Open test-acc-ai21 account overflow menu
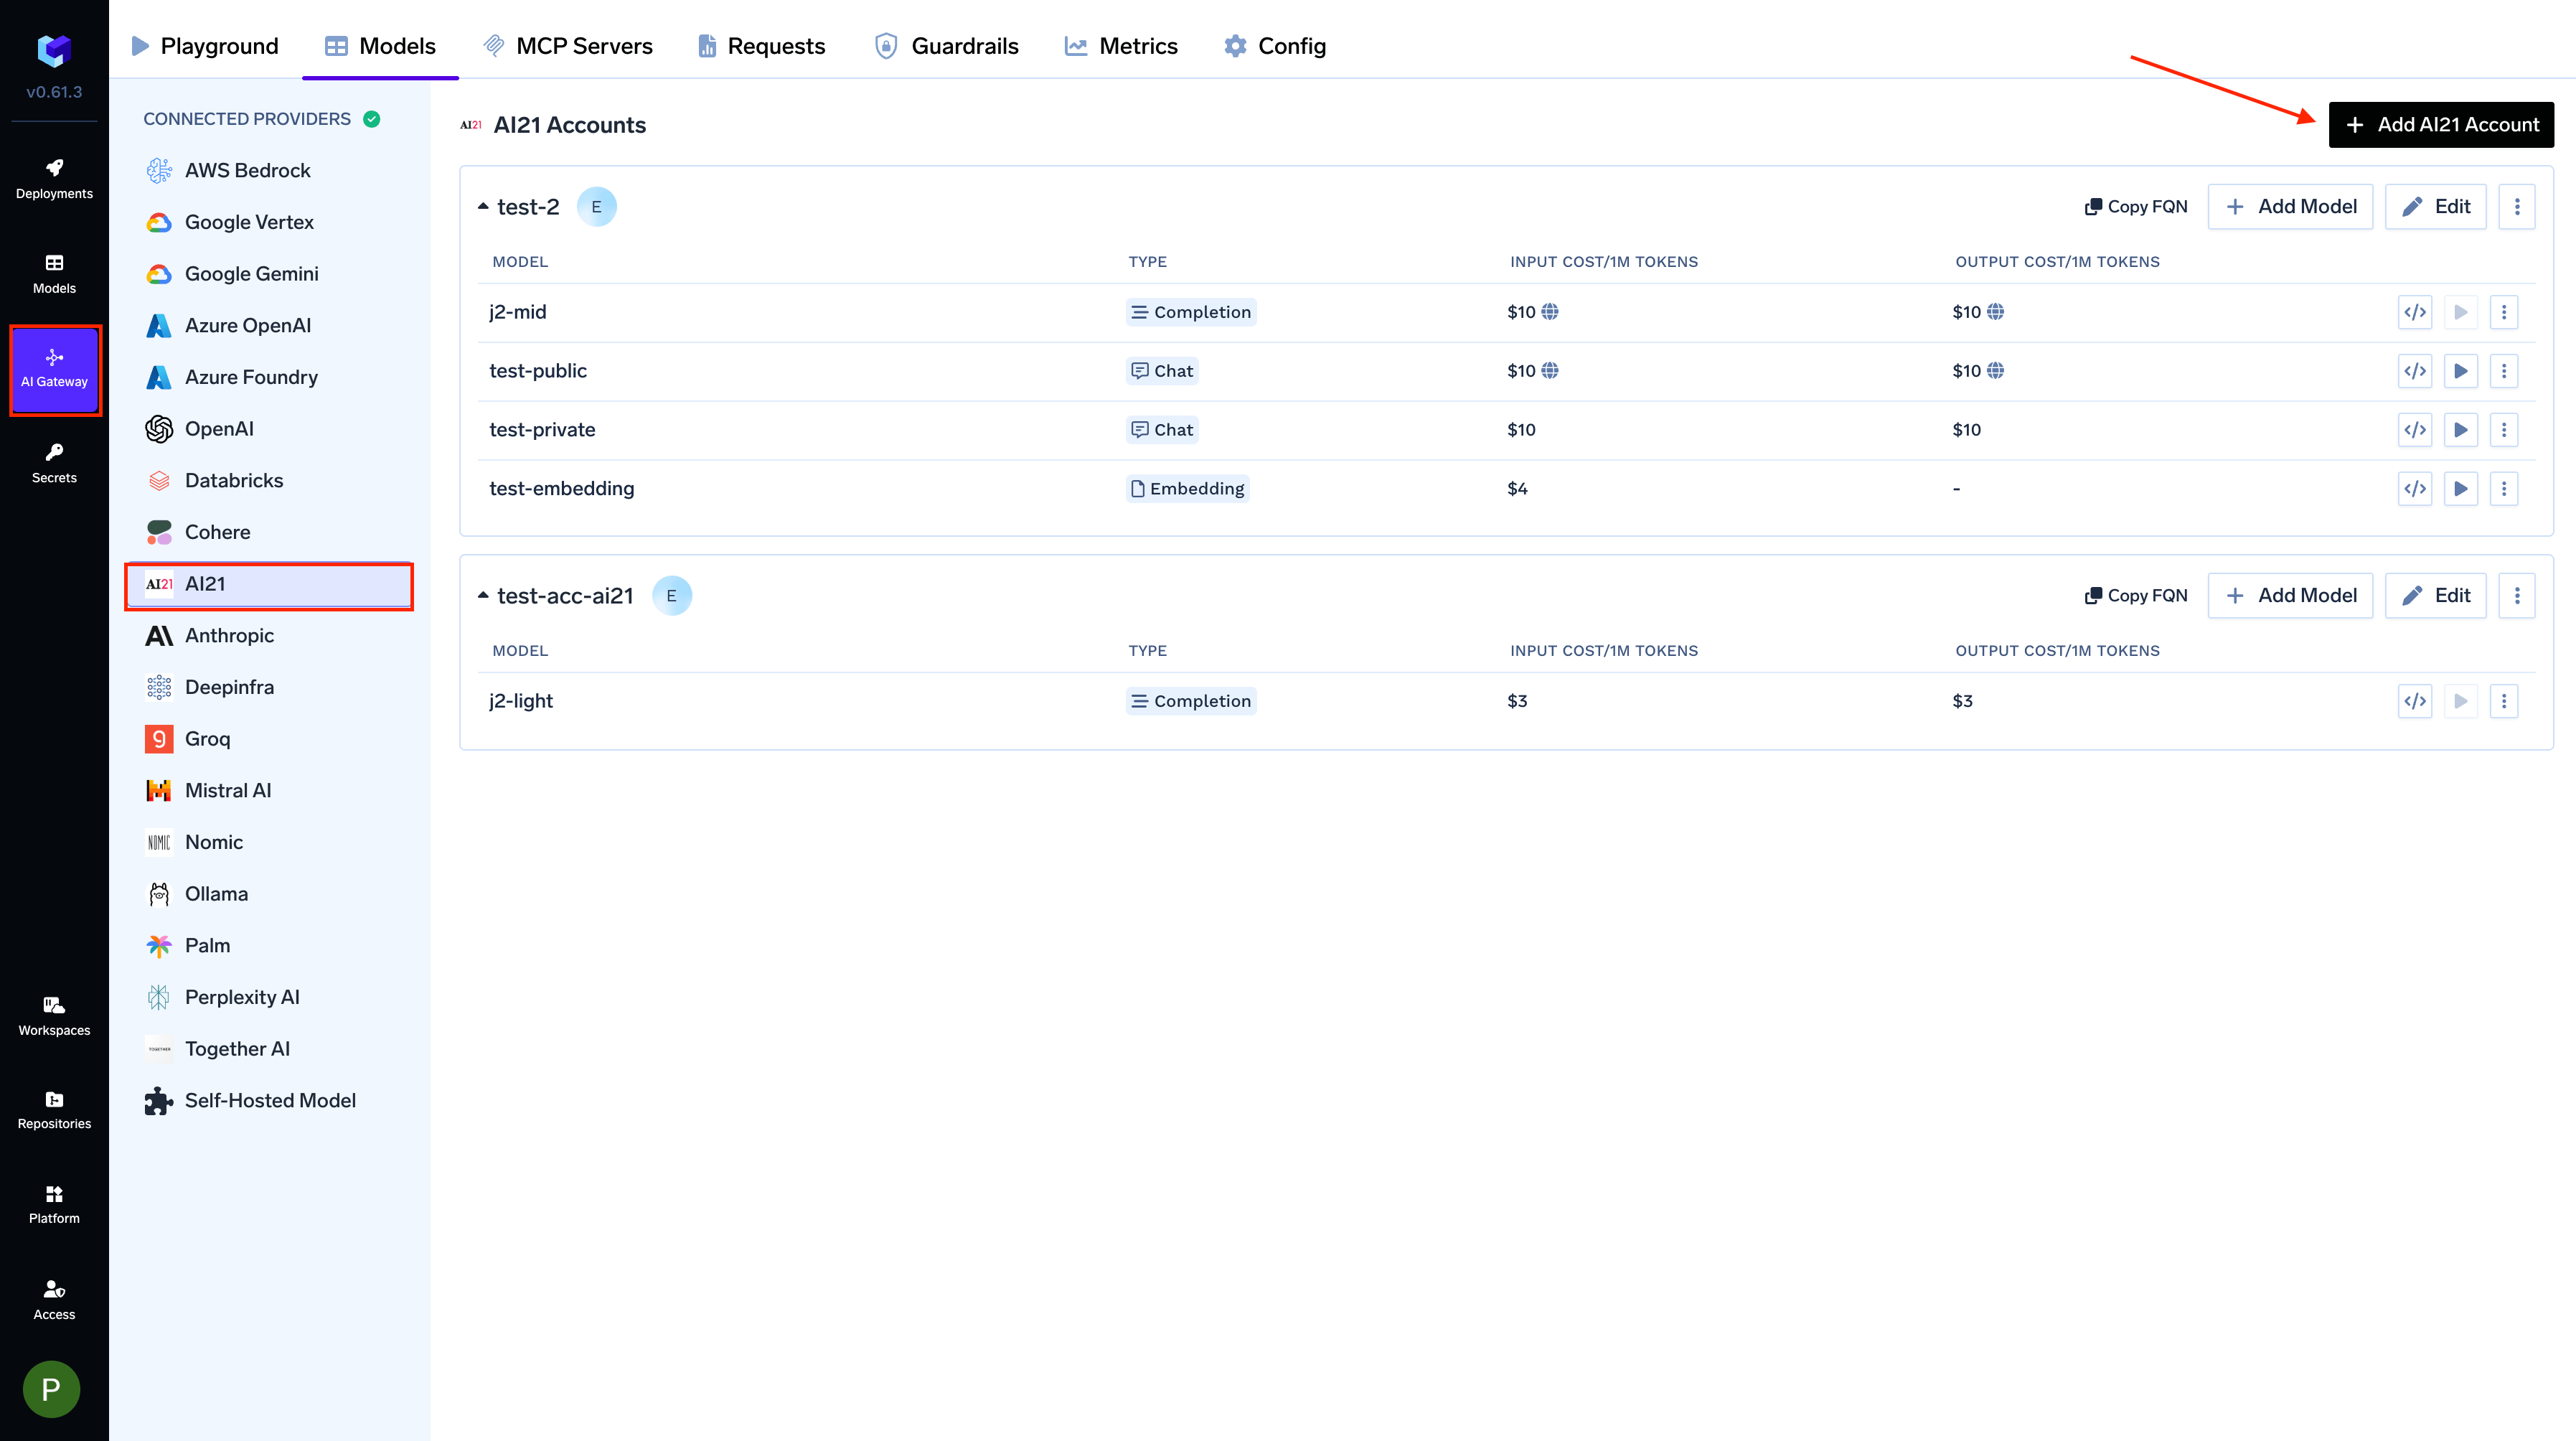The height and width of the screenshot is (1441, 2576). pyautogui.click(x=2517, y=596)
